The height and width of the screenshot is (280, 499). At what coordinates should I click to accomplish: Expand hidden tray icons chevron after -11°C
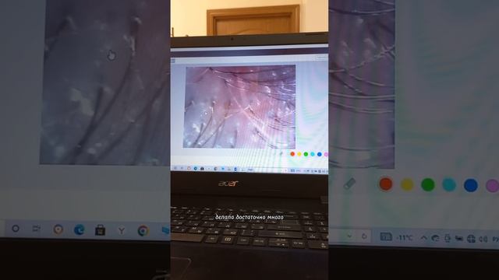423,238
